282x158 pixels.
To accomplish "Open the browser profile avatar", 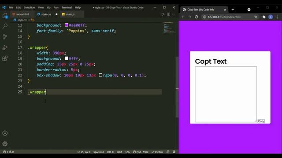I will (x=271, y=17).
